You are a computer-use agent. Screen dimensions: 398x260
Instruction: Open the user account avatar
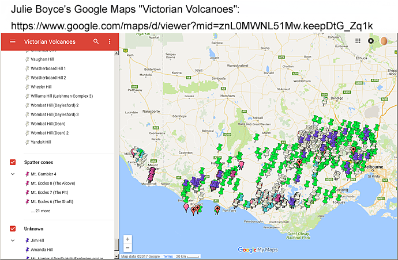coord(384,40)
